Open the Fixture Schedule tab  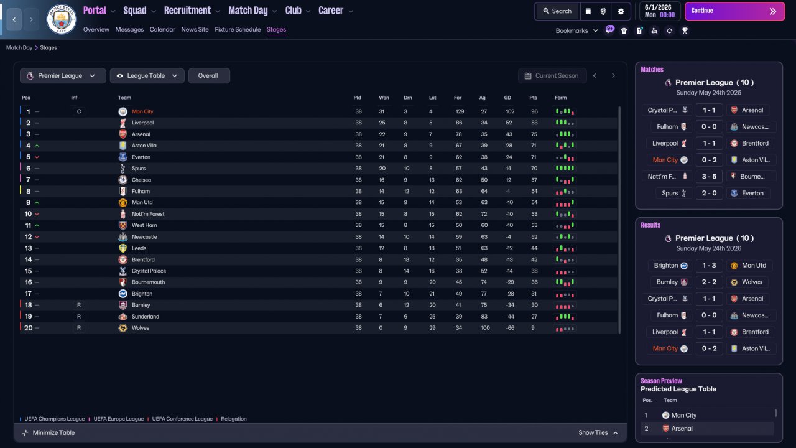click(238, 30)
